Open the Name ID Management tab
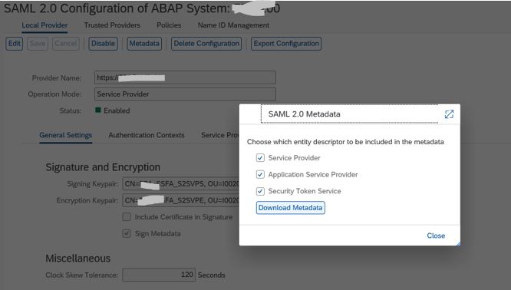Image resolution: width=511 pixels, height=290 pixels. pos(233,25)
